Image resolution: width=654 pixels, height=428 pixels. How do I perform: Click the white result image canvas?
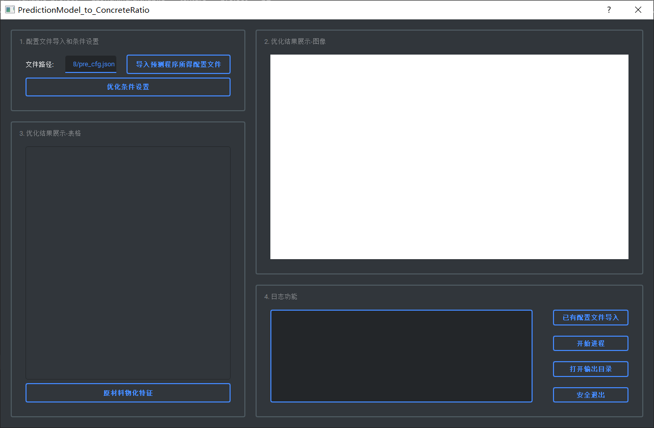pyautogui.click(x=449, y=157)
